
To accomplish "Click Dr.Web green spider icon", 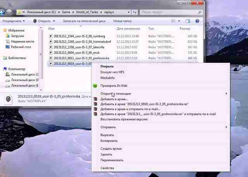I will (95, 86).
